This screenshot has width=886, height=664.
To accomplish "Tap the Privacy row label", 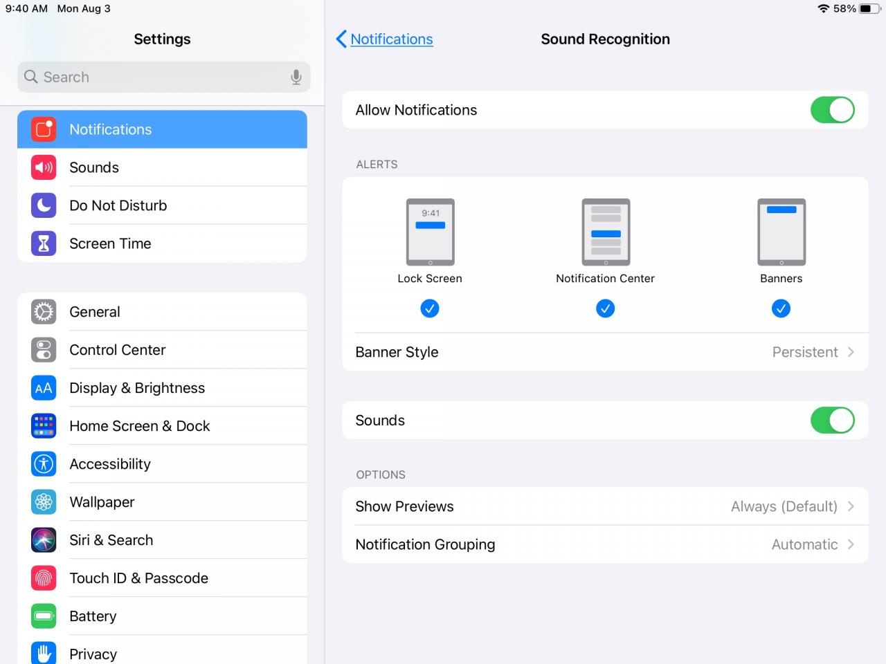I will click(93, 654).
